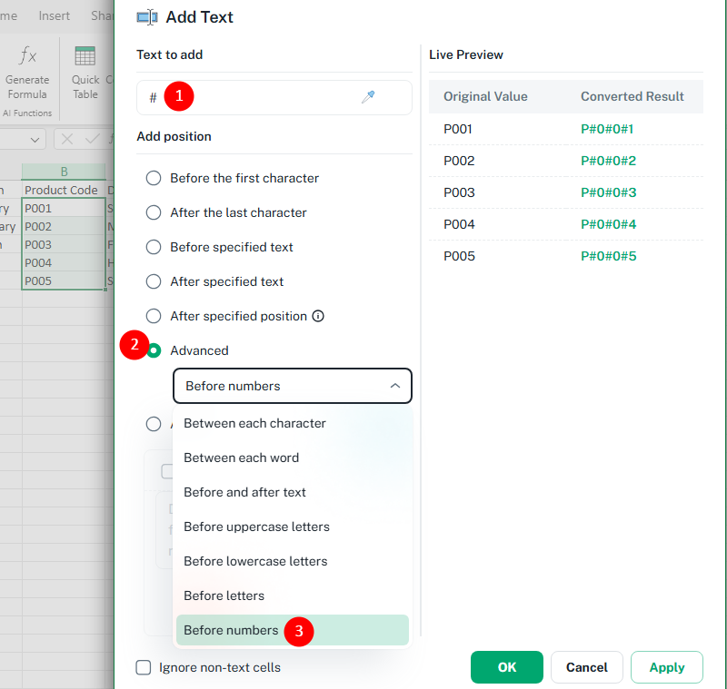This screenshot has width=727, height=689.
Task: Select After the last character option
Action: 154,212
